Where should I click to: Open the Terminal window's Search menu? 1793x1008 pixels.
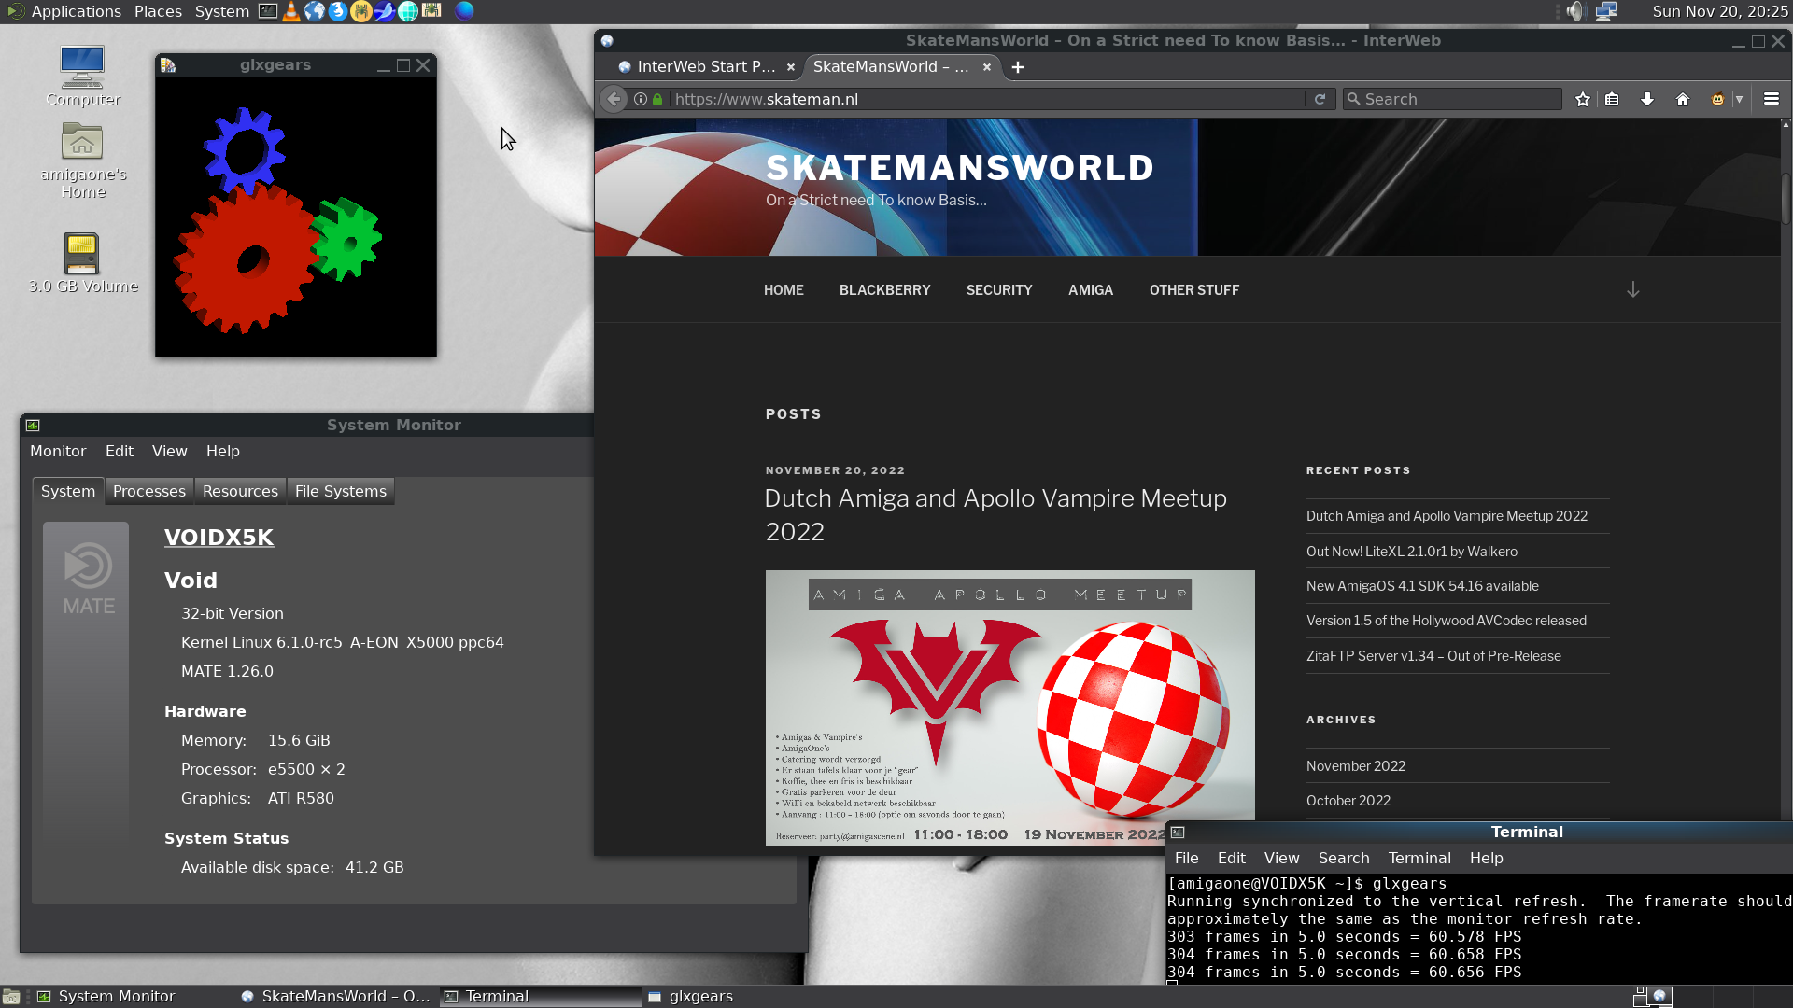pos(1344,858)
